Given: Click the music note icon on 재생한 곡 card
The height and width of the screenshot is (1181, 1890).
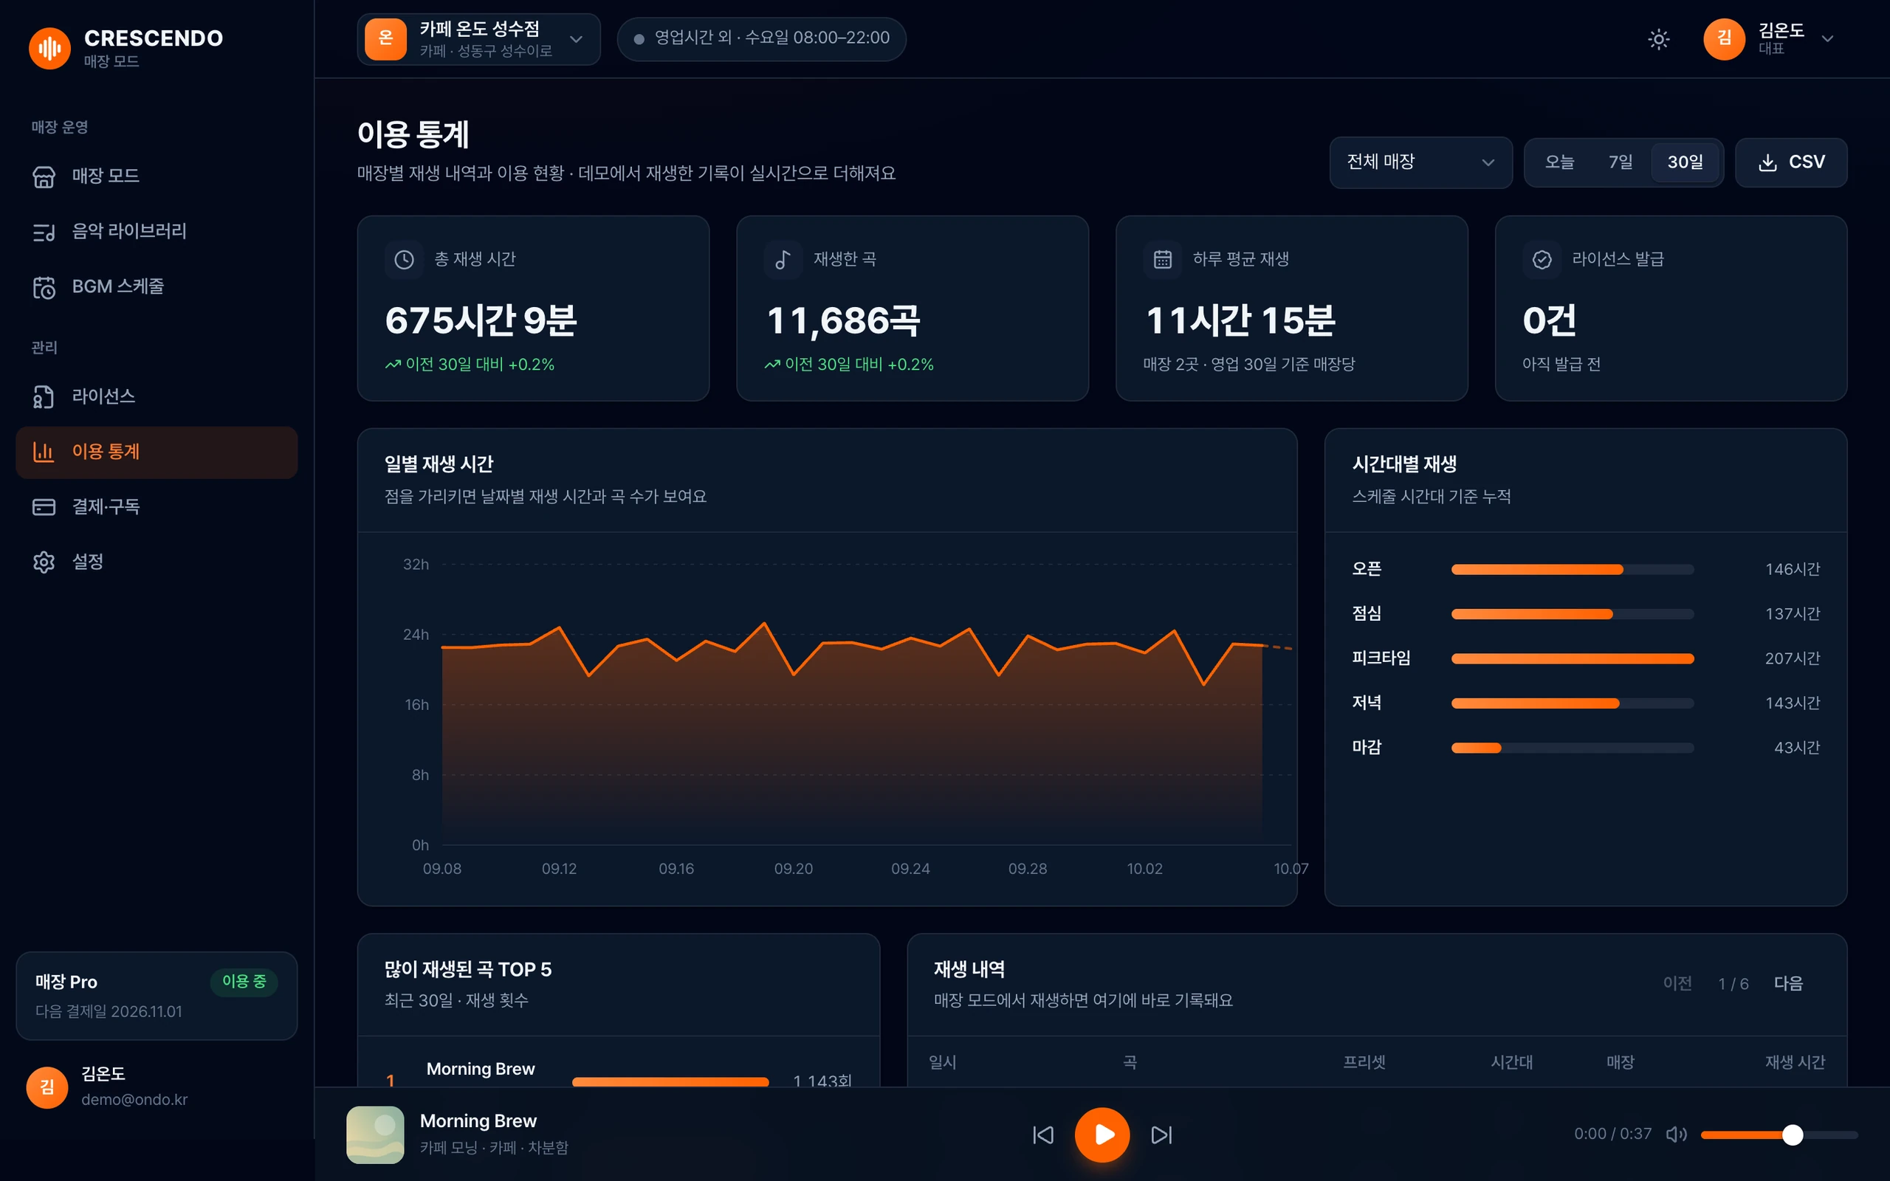Looking at the screenshot, I should 783,259.
